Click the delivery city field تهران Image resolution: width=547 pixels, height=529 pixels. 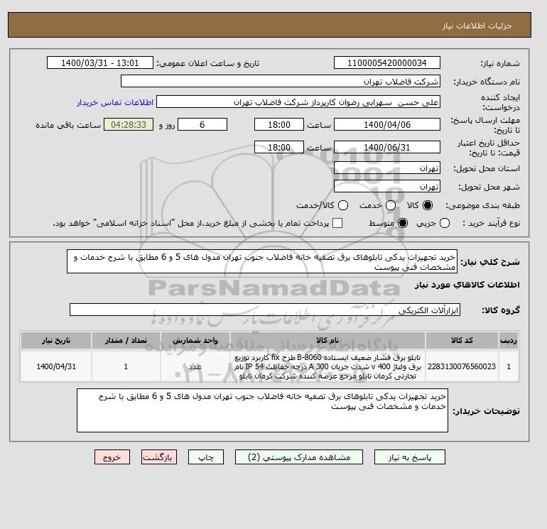[x=387, y=187]
